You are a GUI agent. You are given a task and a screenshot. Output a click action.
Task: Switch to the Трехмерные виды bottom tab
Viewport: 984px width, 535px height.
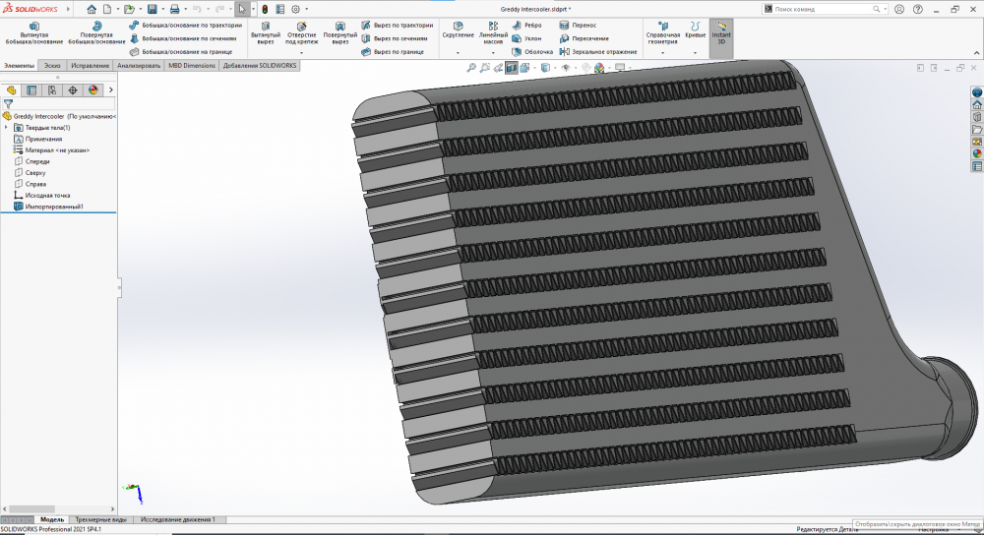pyautogui.click(x=100, y=519)
